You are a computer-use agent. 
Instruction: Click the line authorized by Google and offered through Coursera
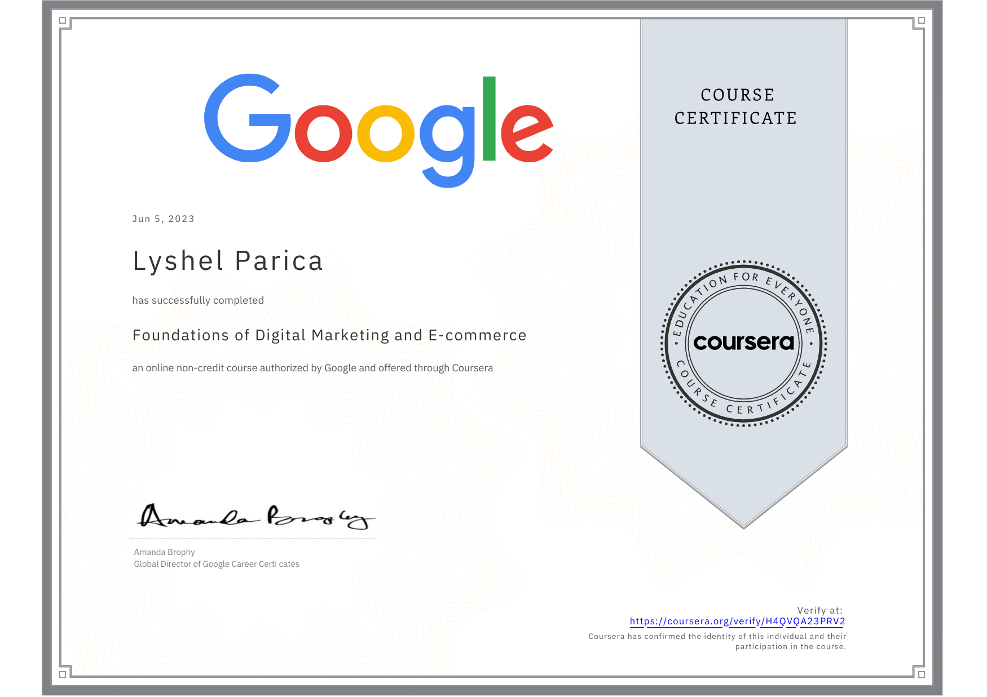[x=312, y=368]
